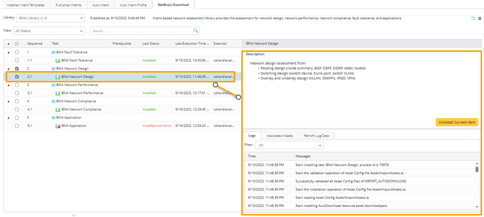The width and height of the screenshot is (484, 217).
Task: Check the box for sequence 3 Network Performance group
Action: 17,85
